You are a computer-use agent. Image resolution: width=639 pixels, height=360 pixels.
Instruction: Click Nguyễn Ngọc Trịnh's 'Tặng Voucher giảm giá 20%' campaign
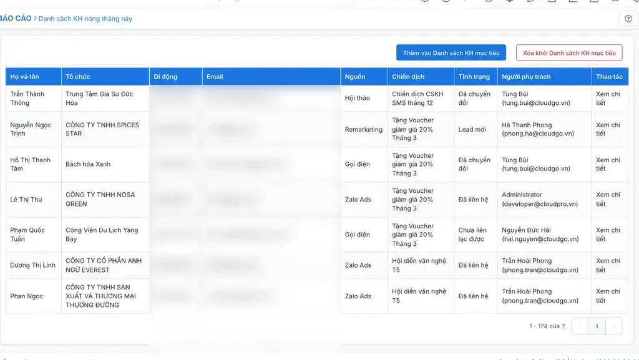413,130
